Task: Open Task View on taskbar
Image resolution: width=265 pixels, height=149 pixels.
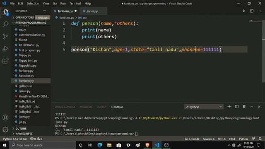Action: pyautogui.click(x=90, y=145)
